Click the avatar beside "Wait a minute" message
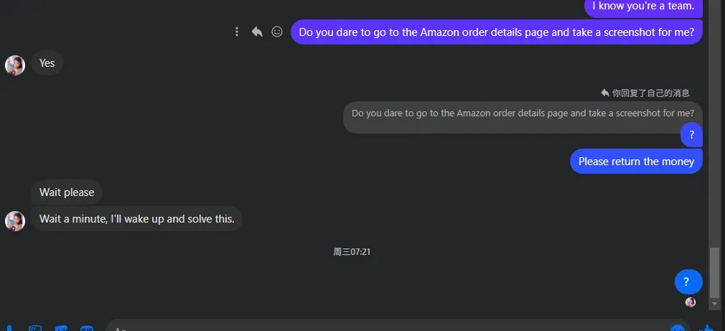Image resolution: width=725 pixels, height=331 pixels. (15, 220)
